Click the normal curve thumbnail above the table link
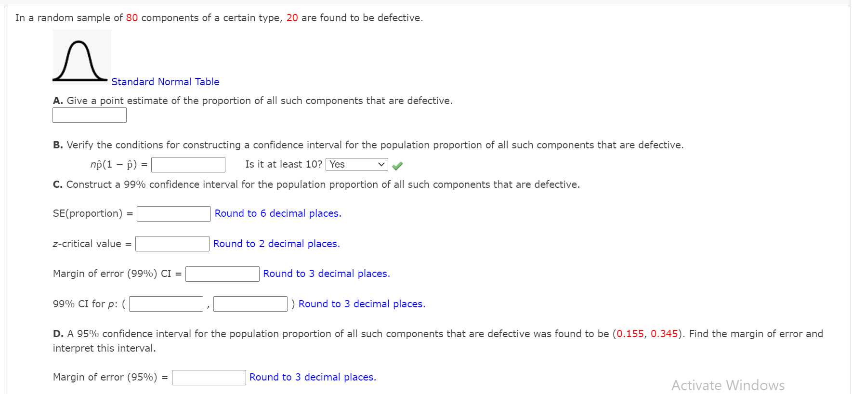Viewport: 852px width, 394px height. (81, 56)
